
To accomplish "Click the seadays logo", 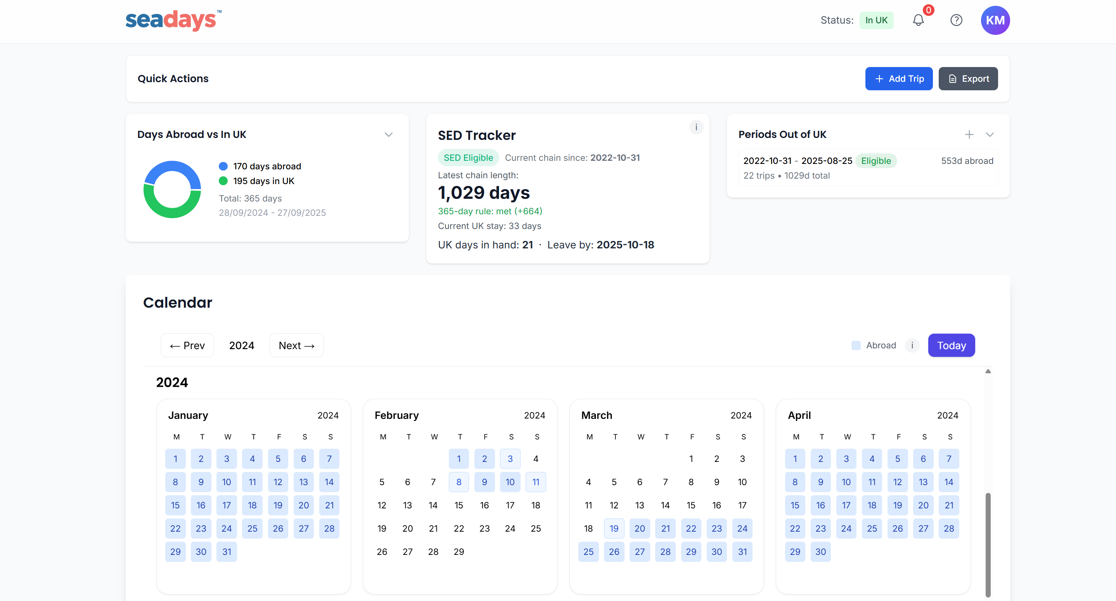I will [x=173, y=20].
